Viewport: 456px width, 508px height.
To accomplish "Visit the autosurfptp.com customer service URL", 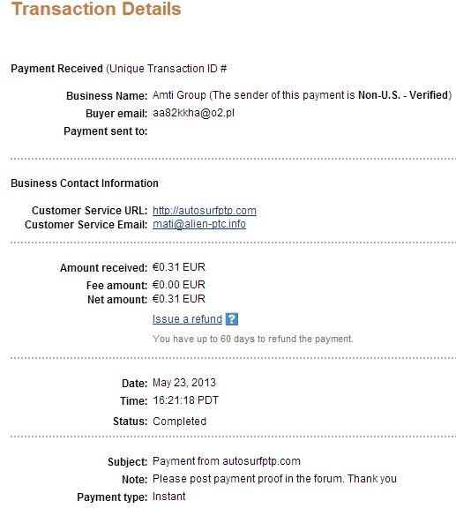I will click(205, 211).
